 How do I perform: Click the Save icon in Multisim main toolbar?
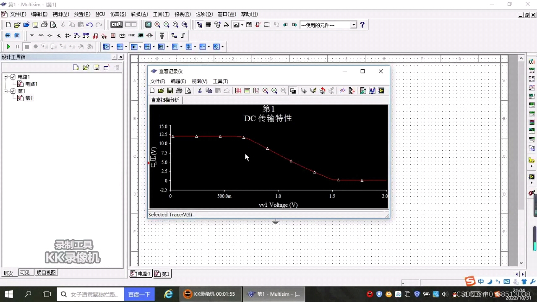pyautogui.click(x=35, y=25)
